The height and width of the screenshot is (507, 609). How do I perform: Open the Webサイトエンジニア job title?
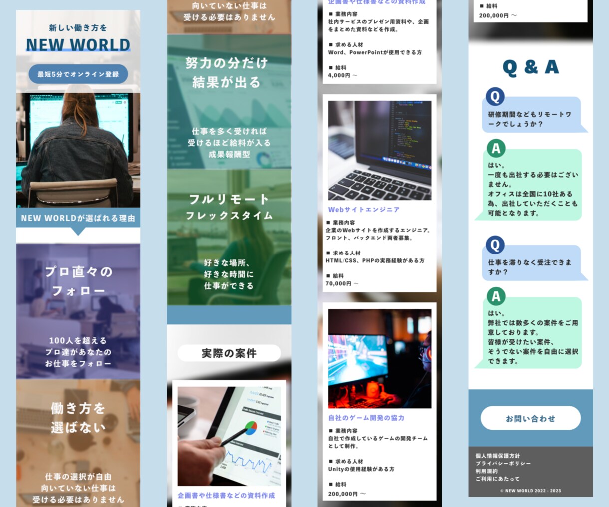tap(364, 210)
